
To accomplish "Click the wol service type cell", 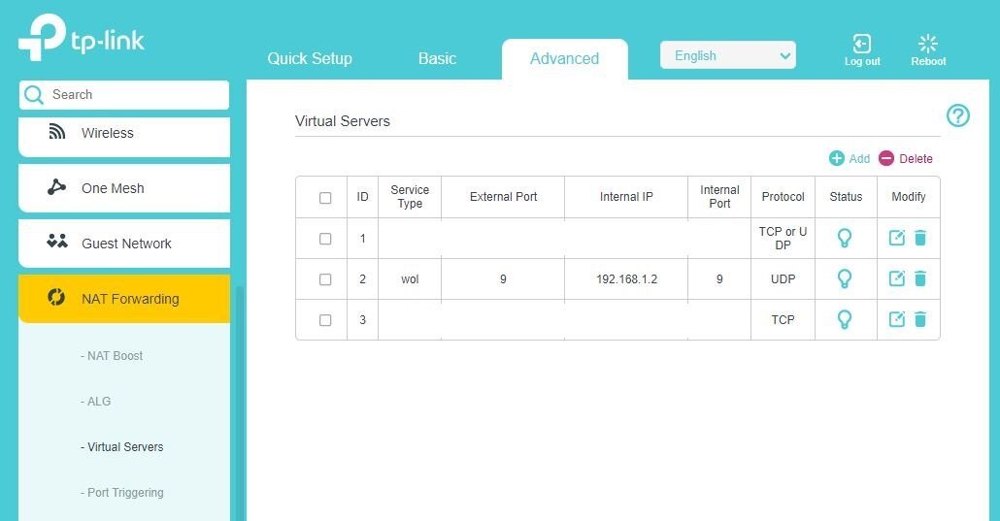I will click(410, 279).
